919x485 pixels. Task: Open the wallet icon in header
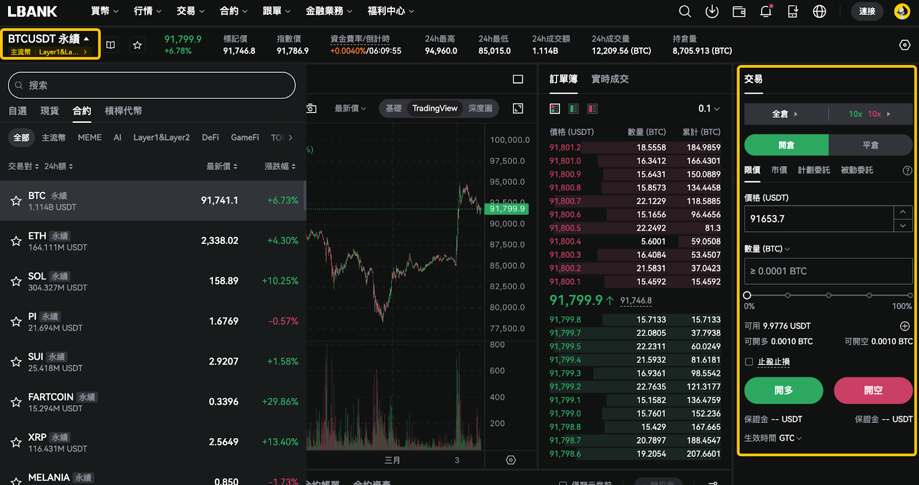pyautogui.click(x=739, y=11)
